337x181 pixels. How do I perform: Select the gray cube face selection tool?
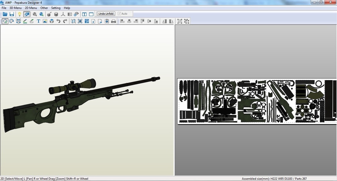pyautogui.click(x=35, y=14)
